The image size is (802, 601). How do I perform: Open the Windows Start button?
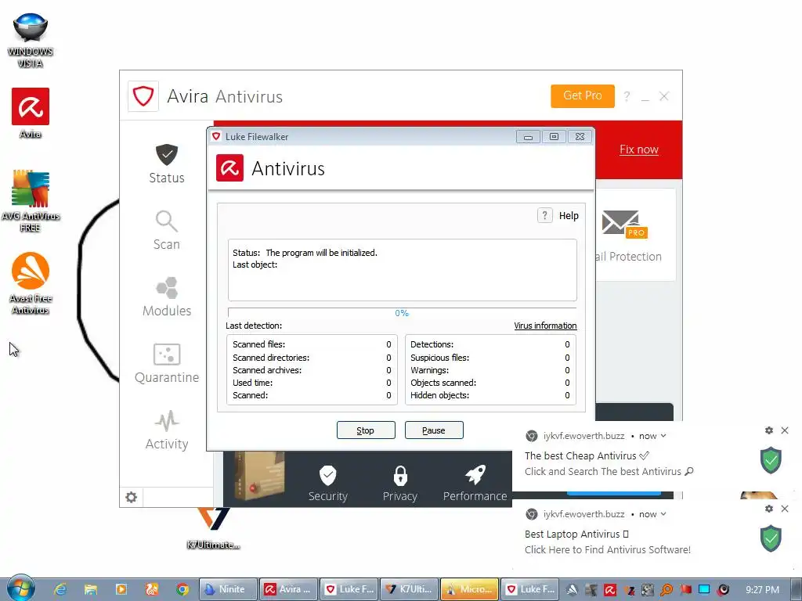tap(20, 588)
